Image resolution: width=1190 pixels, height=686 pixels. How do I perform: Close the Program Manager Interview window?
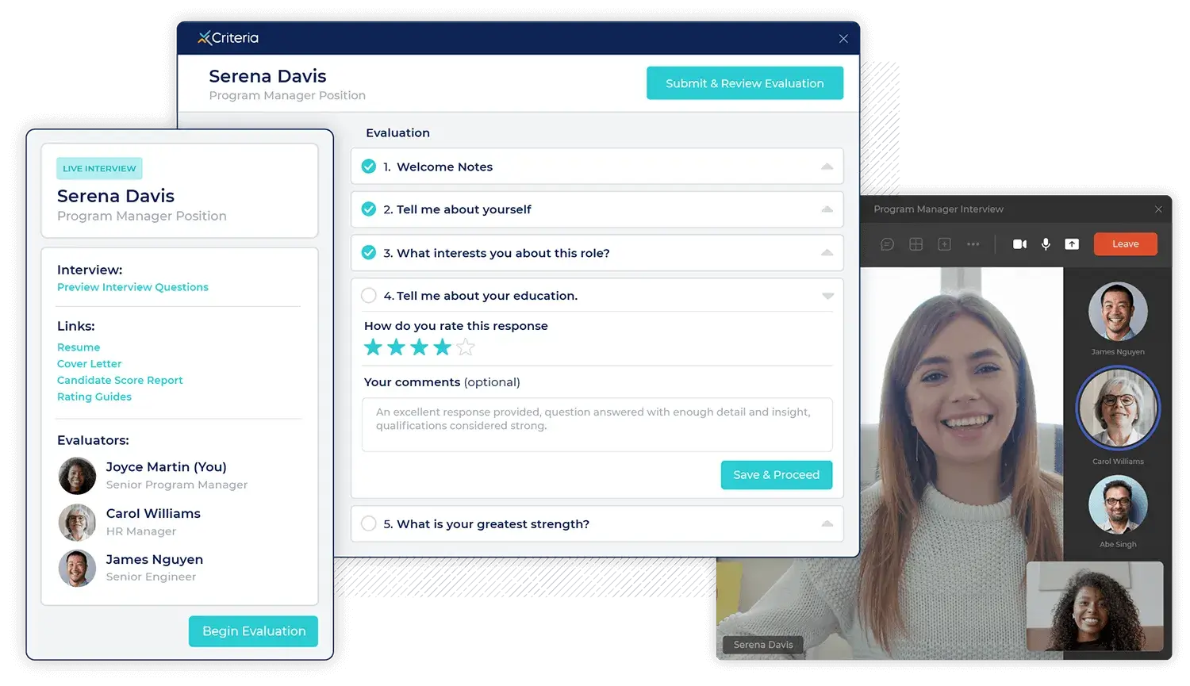1158,209
